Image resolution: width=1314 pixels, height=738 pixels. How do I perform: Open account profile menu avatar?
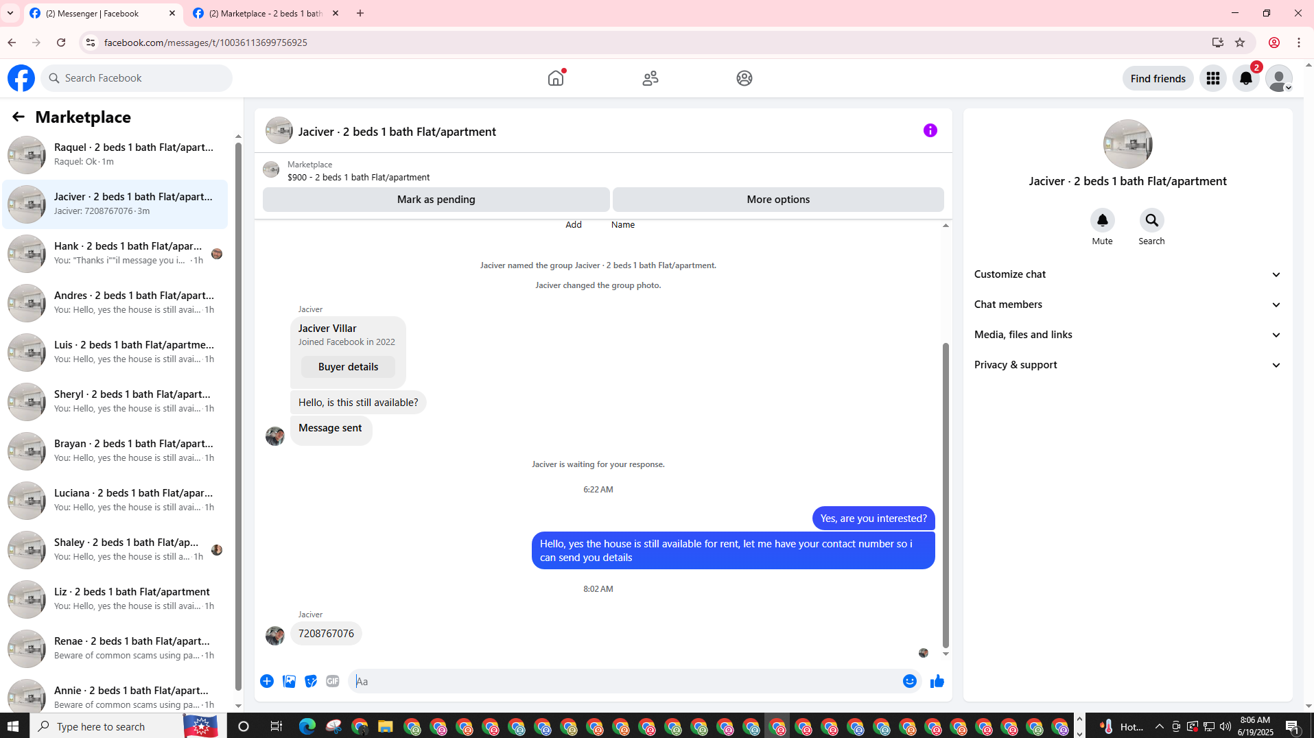pos(1279,78)
